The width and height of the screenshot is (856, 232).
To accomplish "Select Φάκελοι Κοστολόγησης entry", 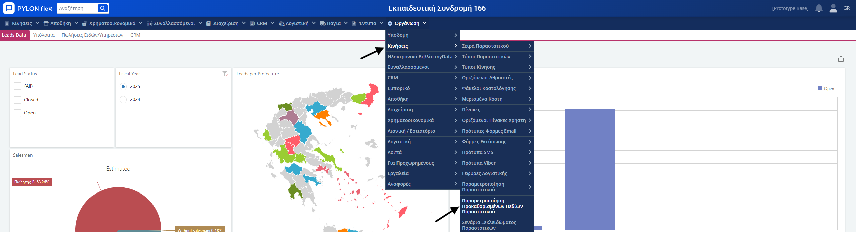I will click(496, 88).
